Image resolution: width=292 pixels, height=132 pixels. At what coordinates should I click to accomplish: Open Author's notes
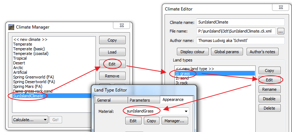point(262,52)
